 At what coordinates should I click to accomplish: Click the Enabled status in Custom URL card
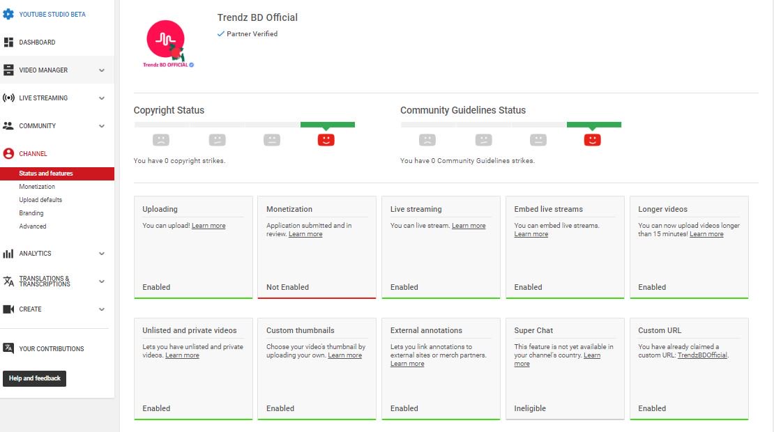pos(651,408)
